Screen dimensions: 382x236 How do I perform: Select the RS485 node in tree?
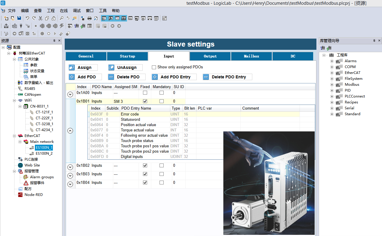click(30, 89)
